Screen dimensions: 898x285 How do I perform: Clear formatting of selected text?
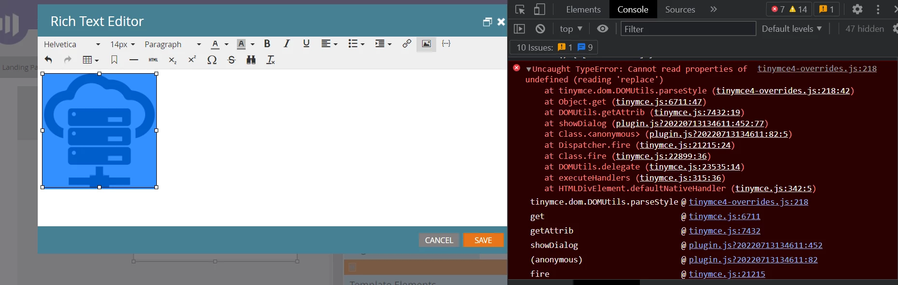pos(271,60)
